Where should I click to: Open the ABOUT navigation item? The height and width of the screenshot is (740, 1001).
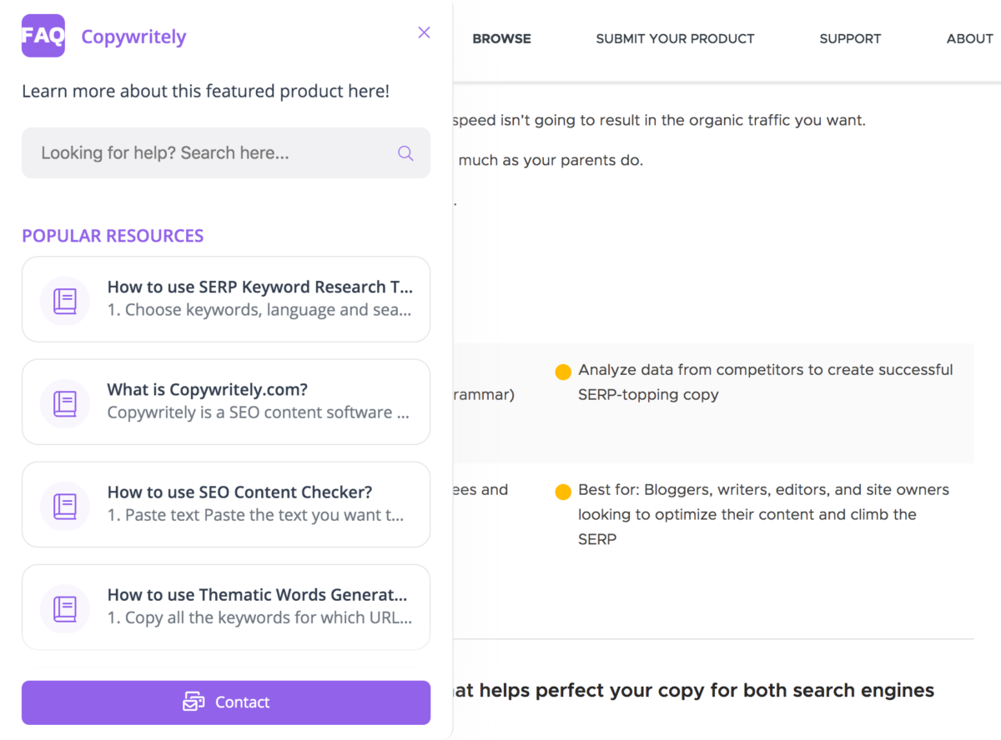coord(969,38)
